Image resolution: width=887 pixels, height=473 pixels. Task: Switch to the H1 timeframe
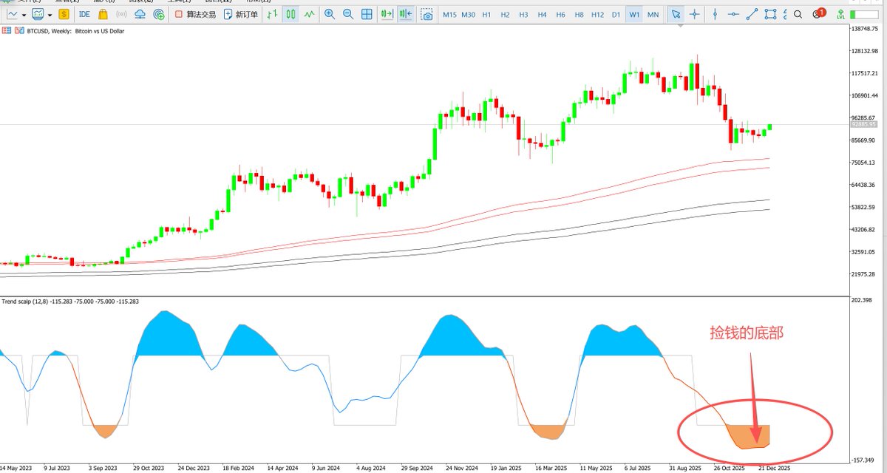pos(486,15)
